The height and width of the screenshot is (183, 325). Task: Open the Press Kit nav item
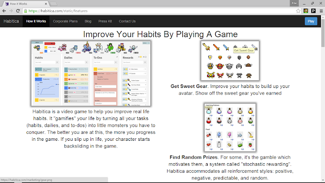coord(105,21)
